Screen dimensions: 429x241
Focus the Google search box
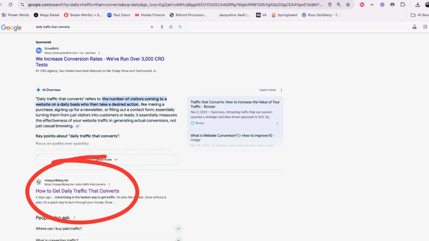[93, 27]
